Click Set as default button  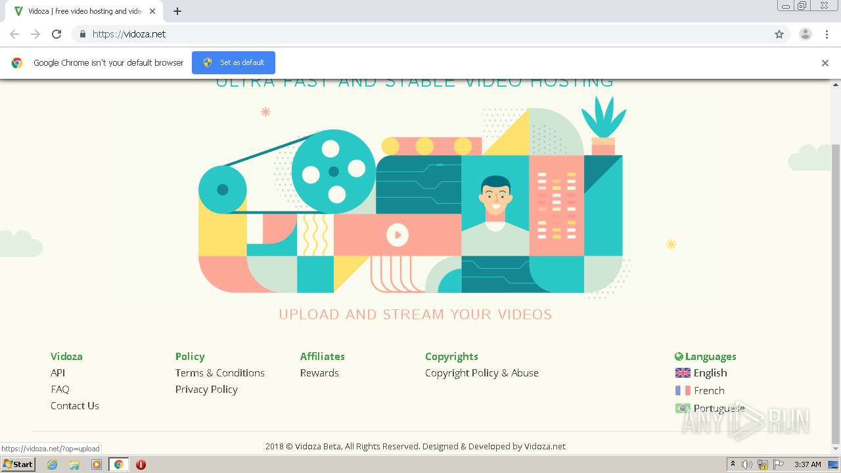[233, 62]
